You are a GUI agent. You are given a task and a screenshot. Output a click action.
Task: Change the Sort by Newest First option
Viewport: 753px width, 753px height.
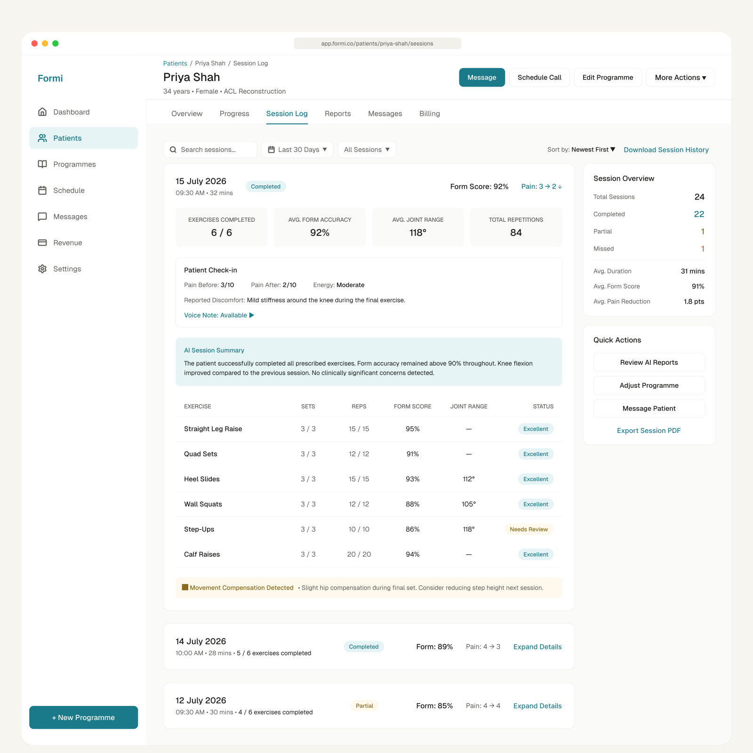(593, 150)
